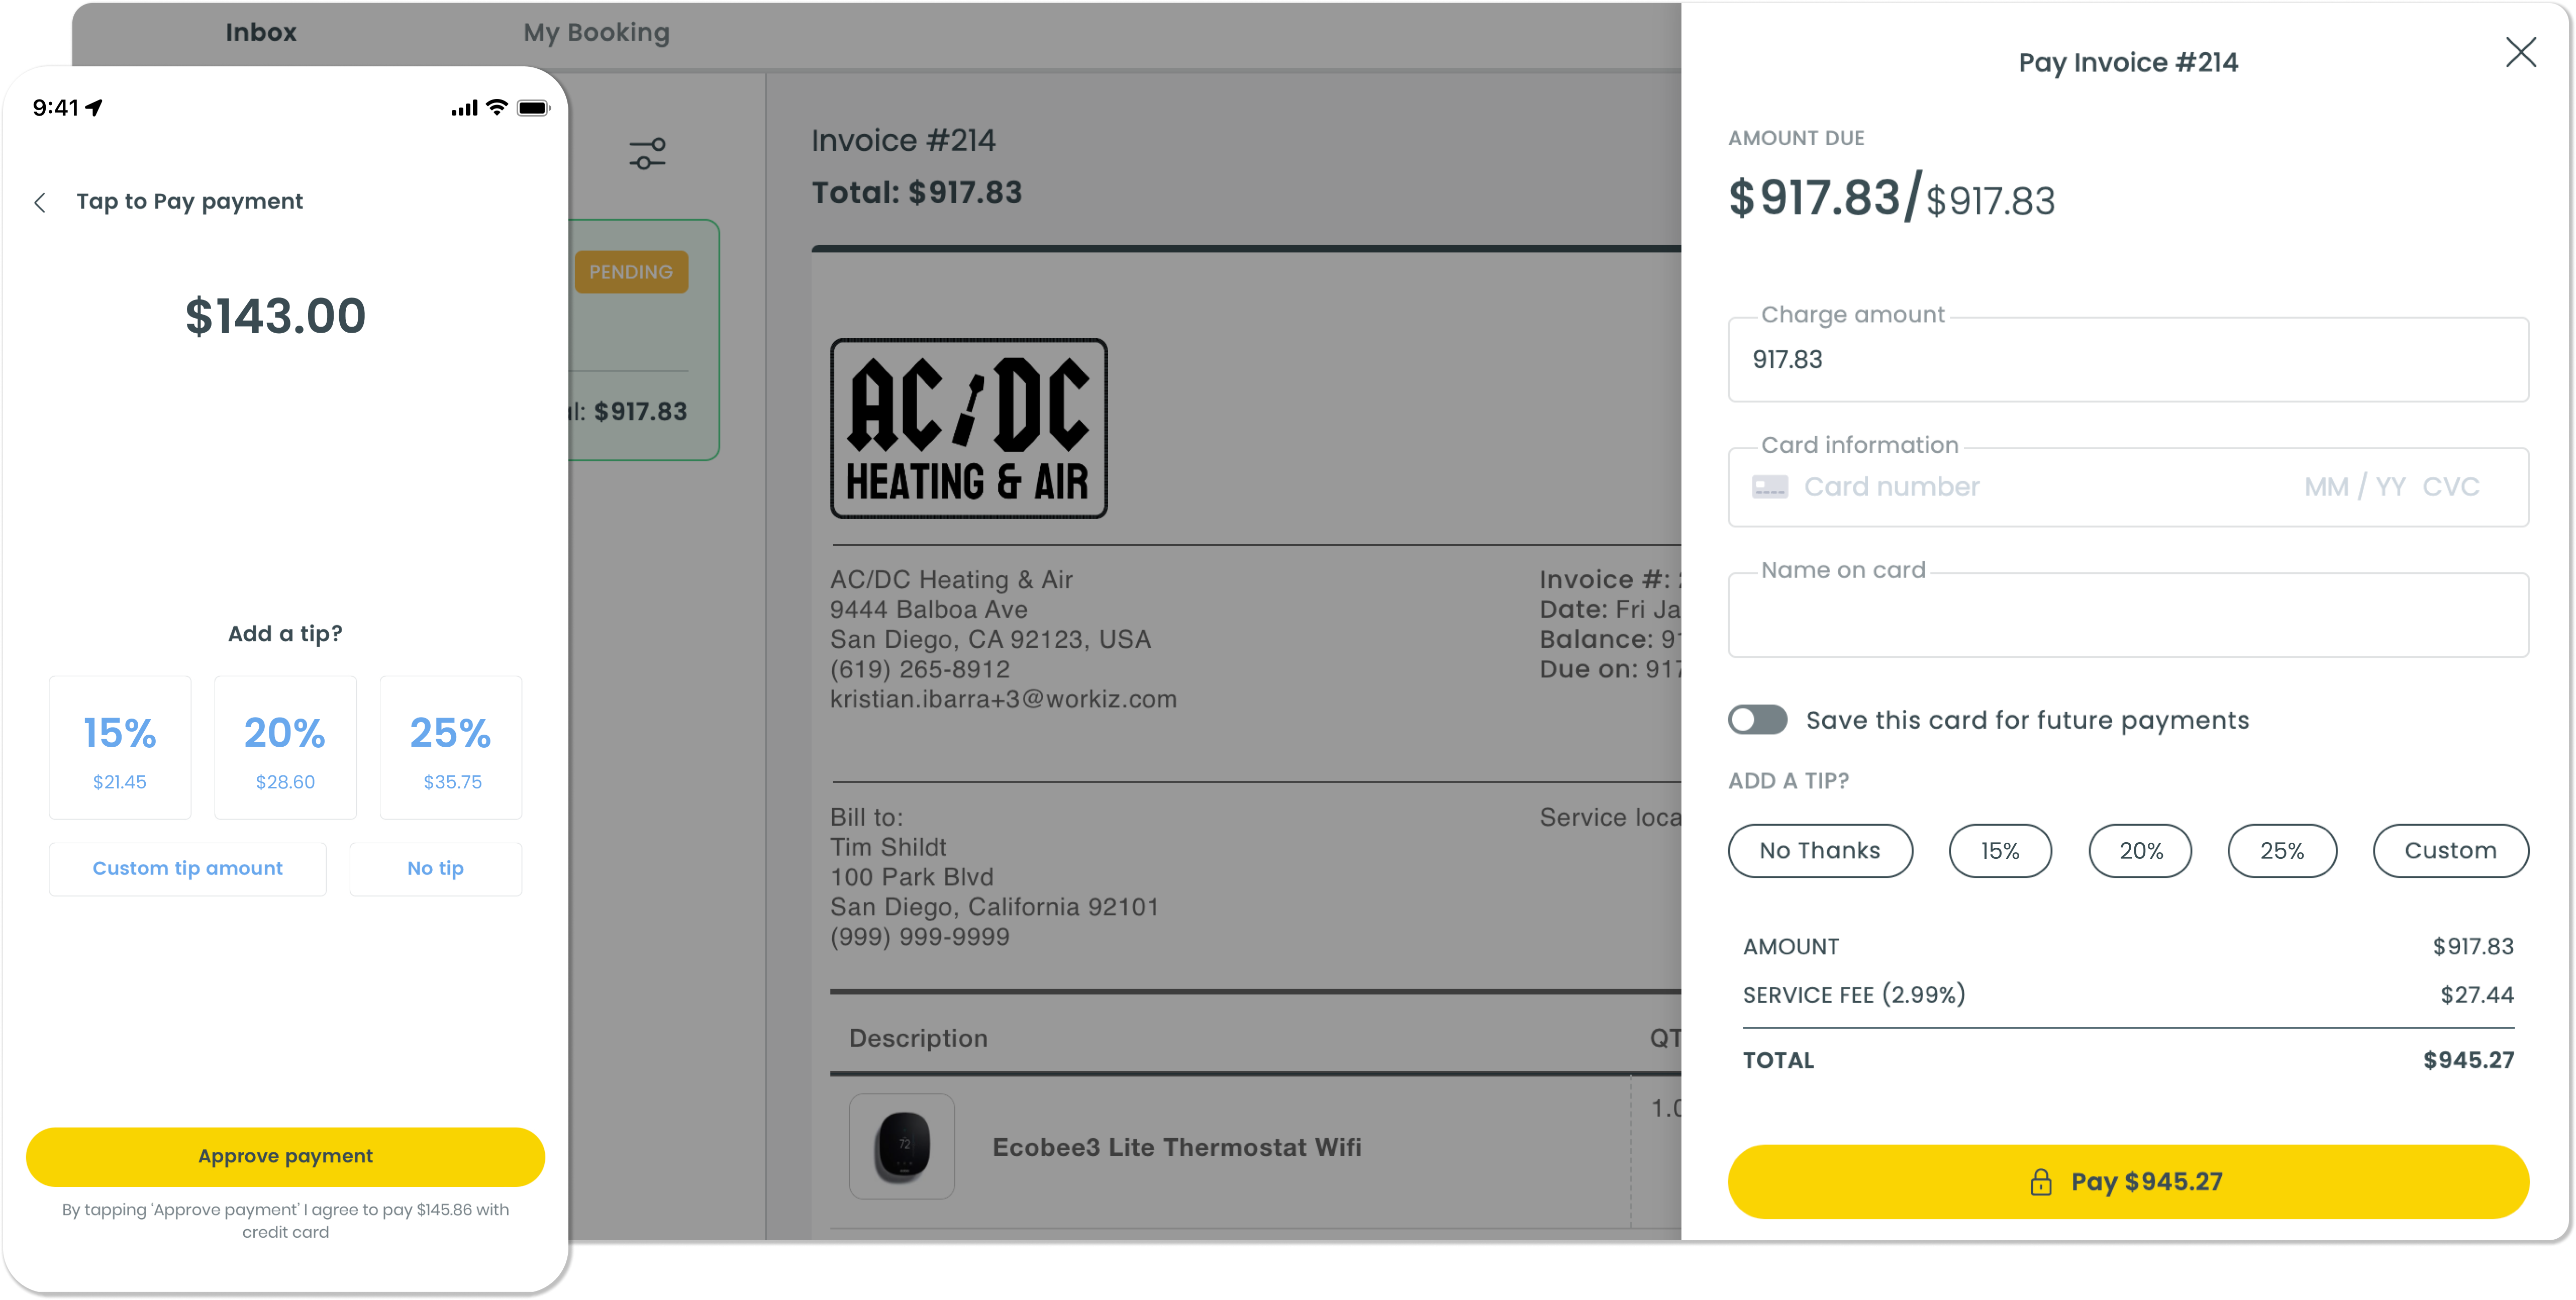
Task: Click the Pay $945.27 button
Action: coord(2127,1182)
